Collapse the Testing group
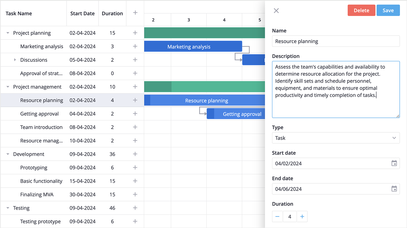Image resolution: width=407 pixels, height=228 pixels. coord(8,208)
